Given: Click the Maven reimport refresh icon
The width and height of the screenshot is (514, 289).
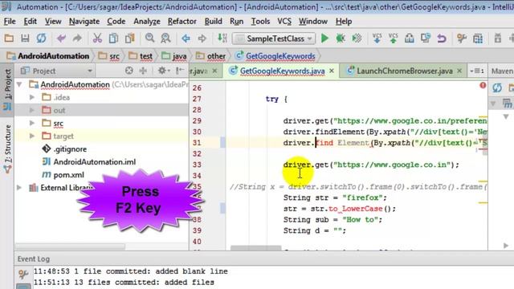Looking at the screenshot, I should point(497,88).
